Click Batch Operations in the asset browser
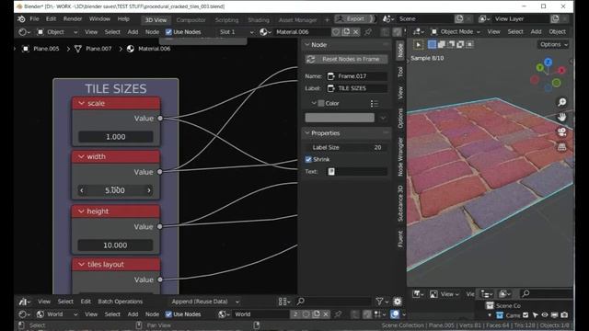 pyautogui.click(x=121, y=302)
